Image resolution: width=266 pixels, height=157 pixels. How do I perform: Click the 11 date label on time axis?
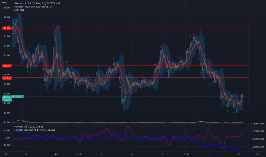(208, 154)
